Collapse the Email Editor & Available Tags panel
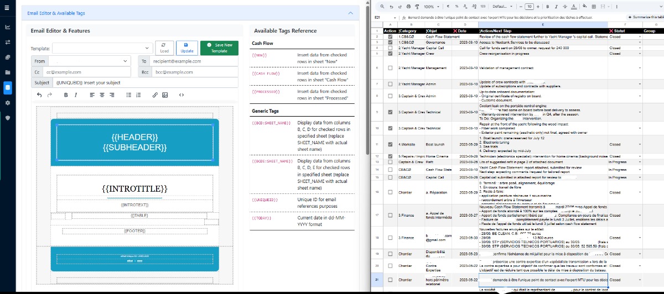Screen dimensions: 664x294 click(350, 12)
